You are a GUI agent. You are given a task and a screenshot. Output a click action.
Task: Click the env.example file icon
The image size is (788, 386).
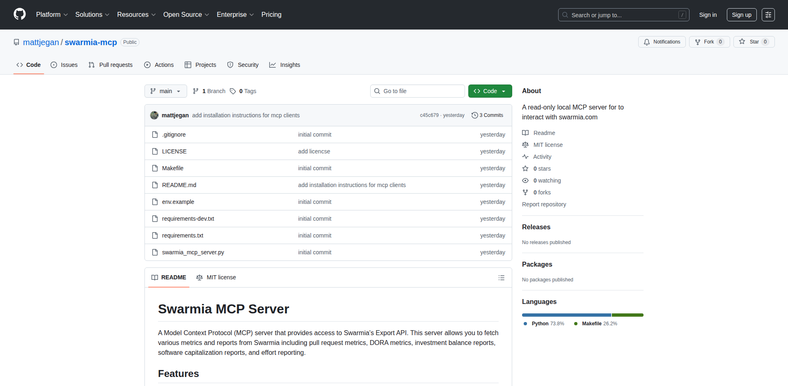click(155, 202)
